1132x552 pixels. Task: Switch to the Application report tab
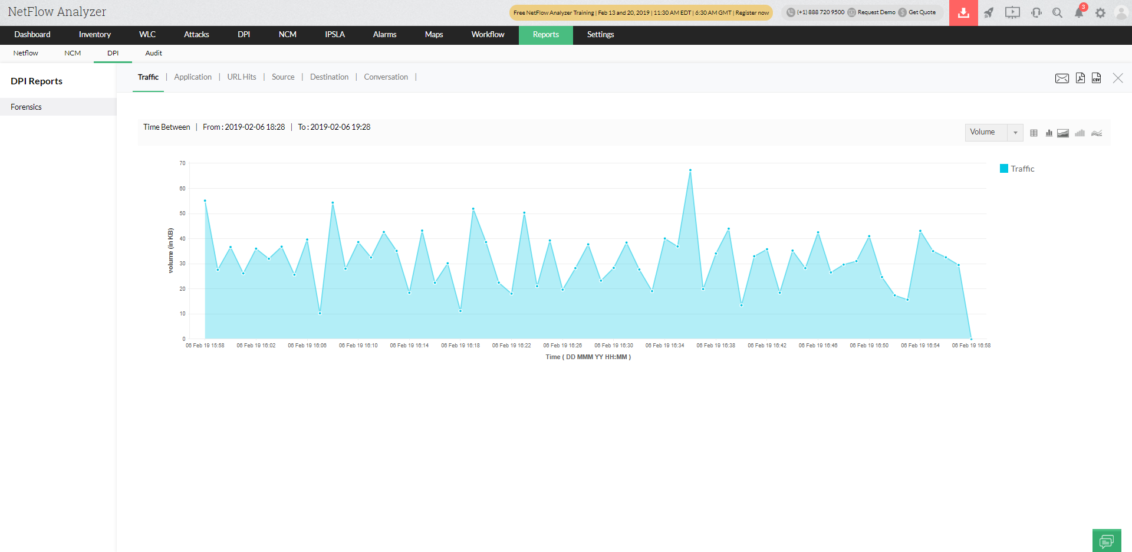193,77
